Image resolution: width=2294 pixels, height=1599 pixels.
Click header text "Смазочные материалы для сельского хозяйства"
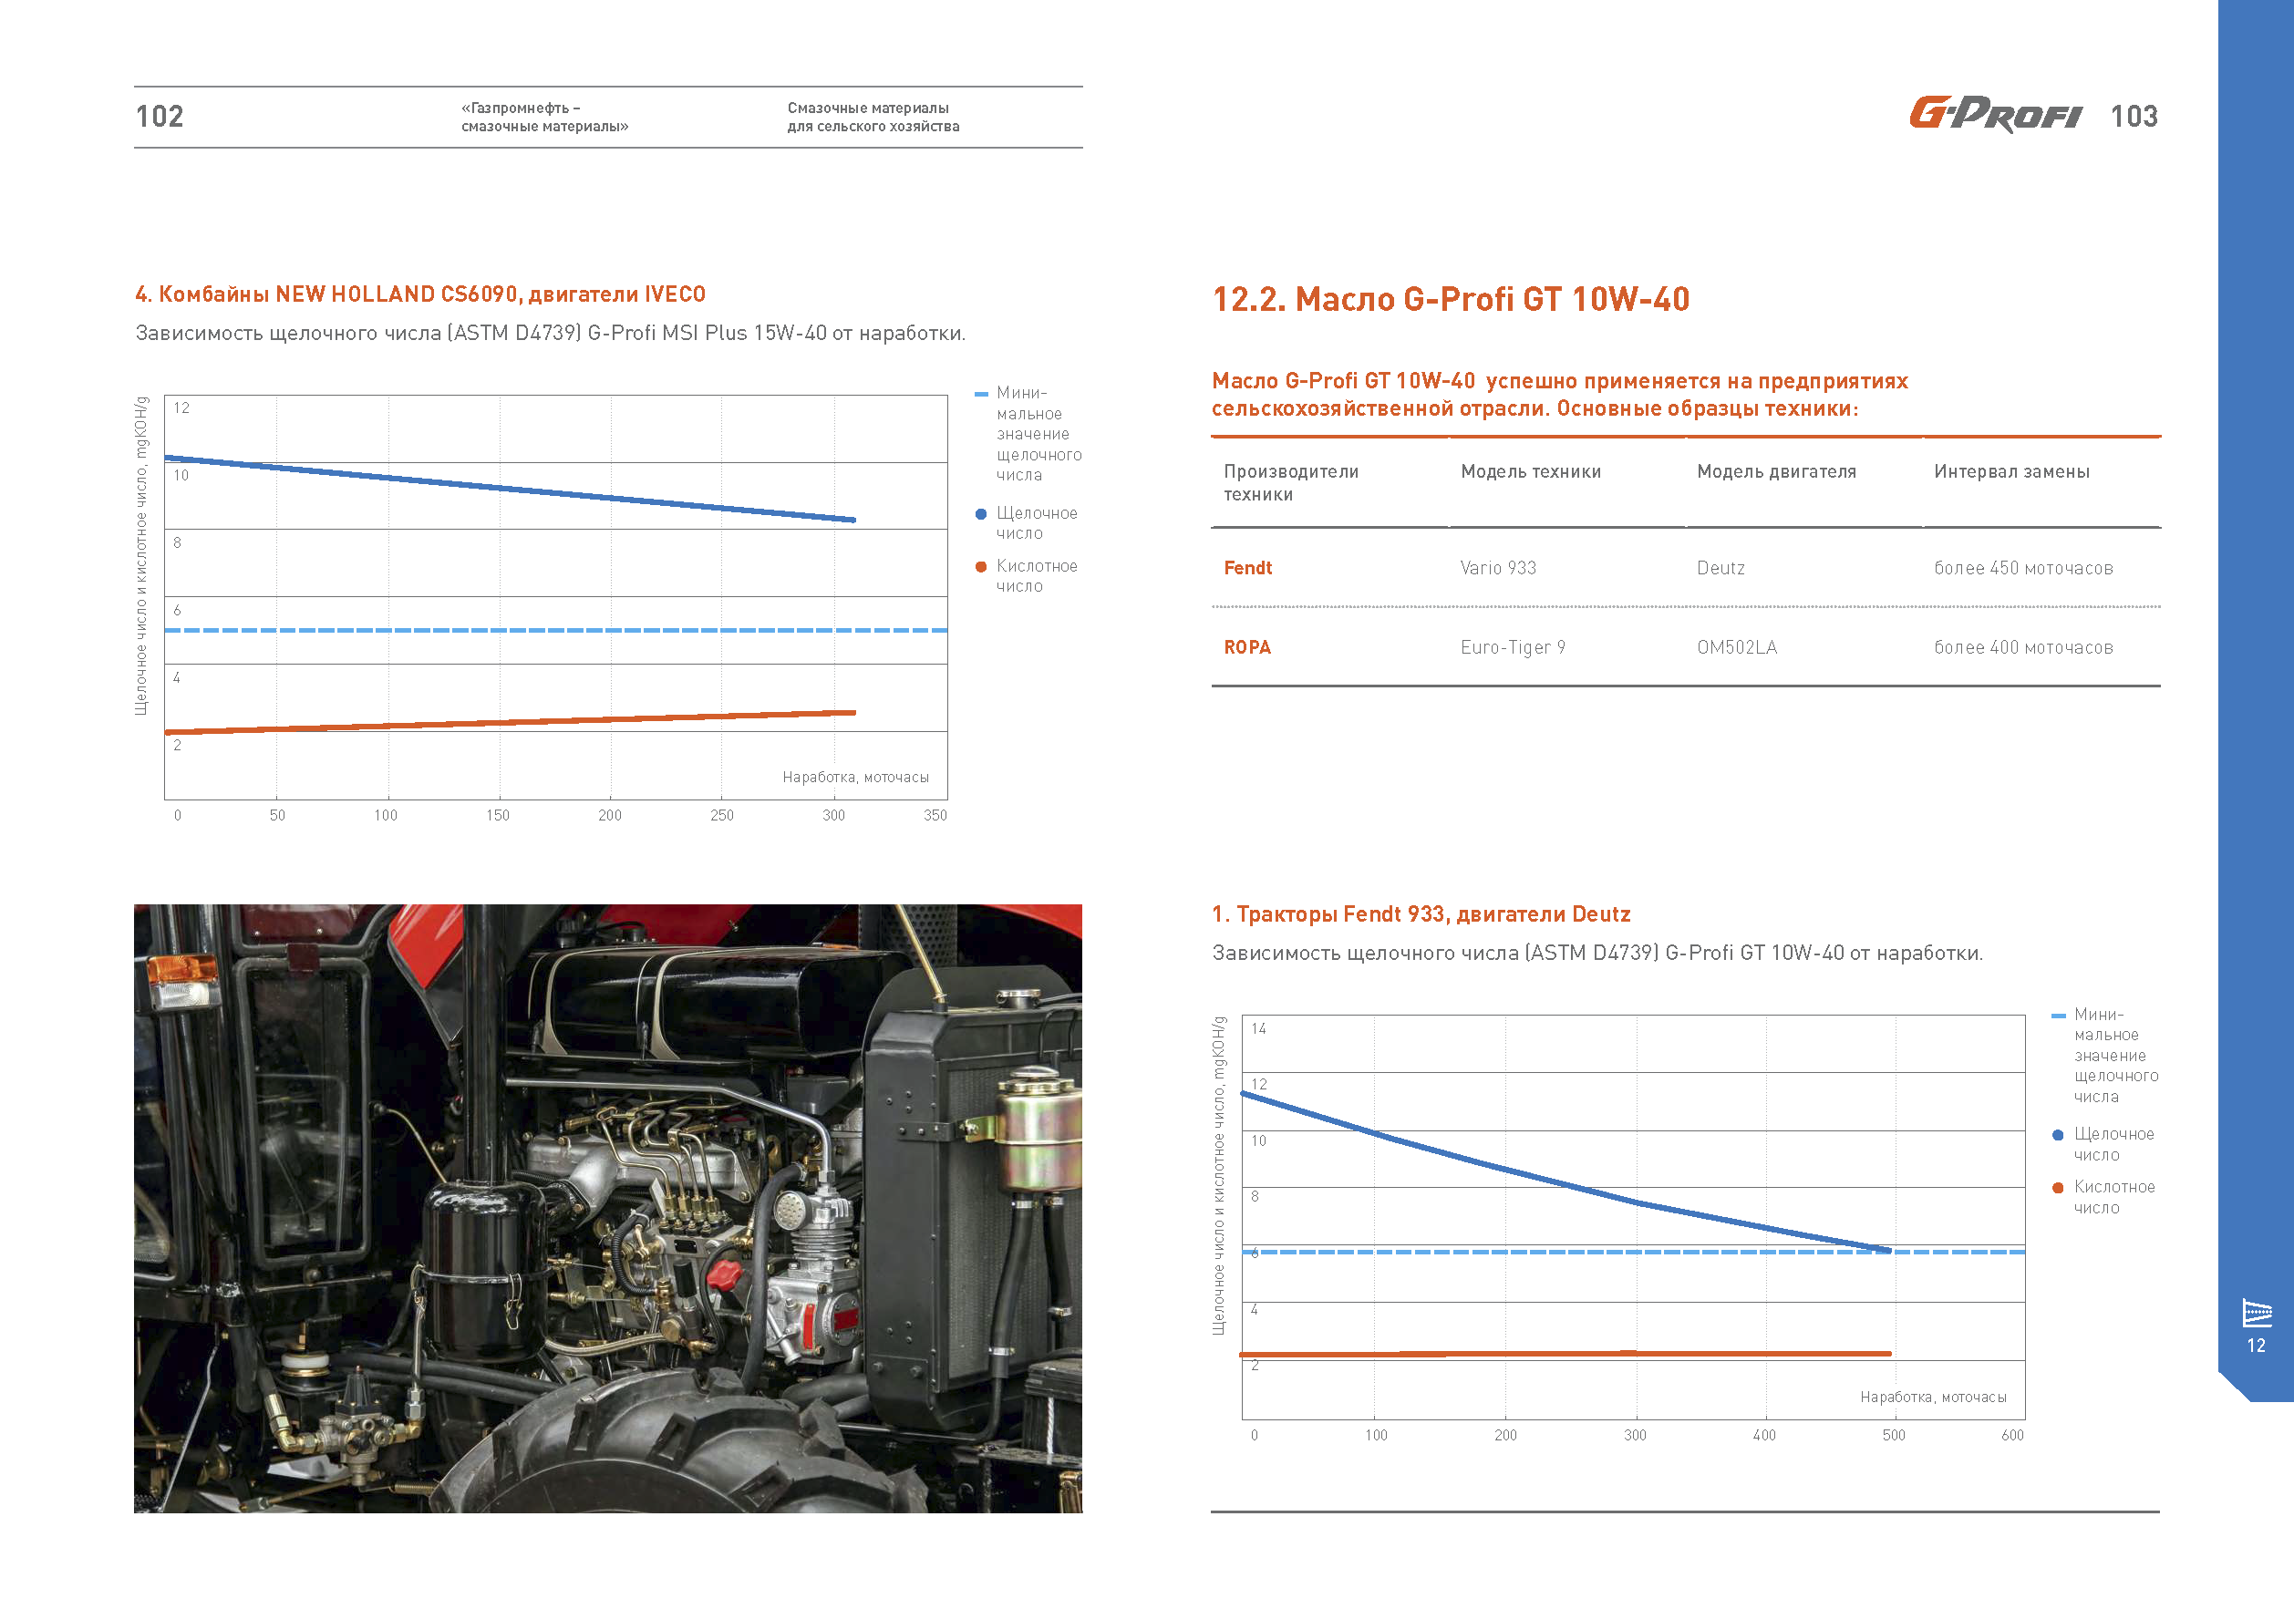tap(873, 117)
